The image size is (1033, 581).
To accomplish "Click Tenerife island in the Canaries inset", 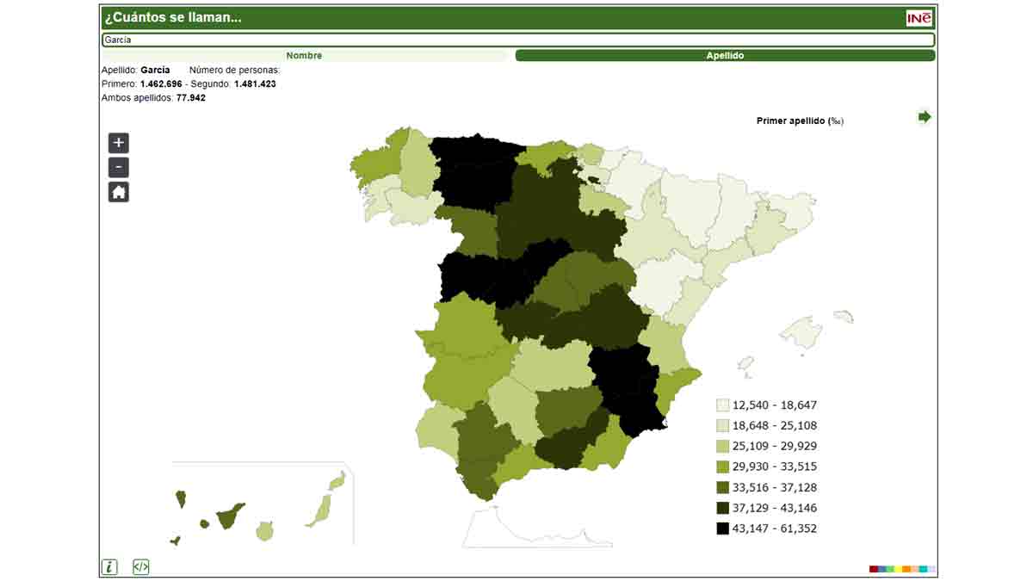I will point(230,516).
